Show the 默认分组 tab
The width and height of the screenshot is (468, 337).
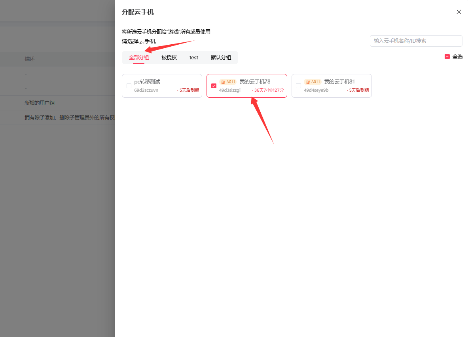coord(221,57)
